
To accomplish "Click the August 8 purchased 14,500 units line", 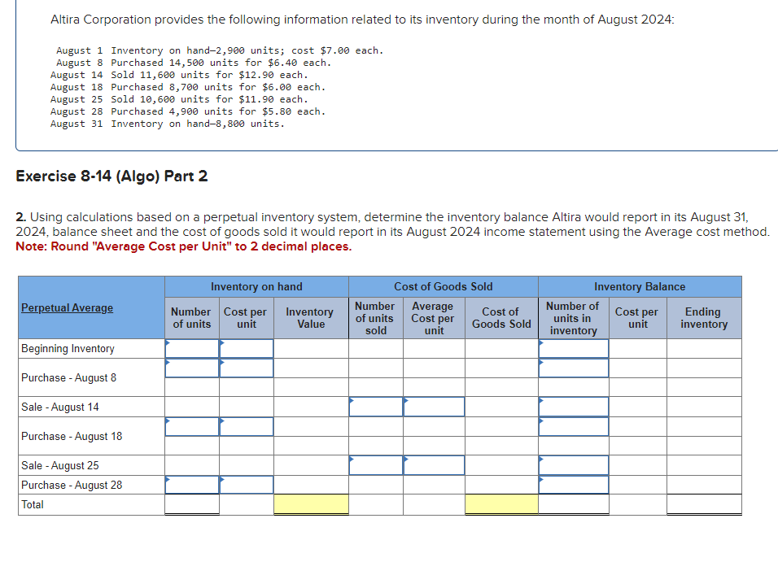I will point(194,63).
